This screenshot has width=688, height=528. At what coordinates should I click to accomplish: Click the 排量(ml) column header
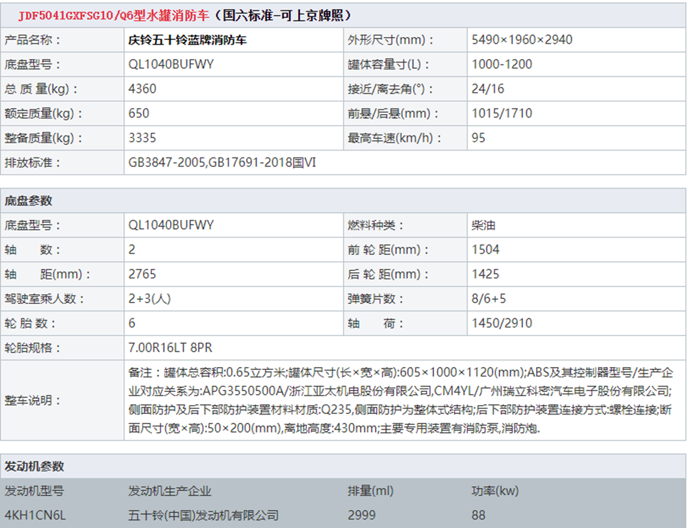371,491
